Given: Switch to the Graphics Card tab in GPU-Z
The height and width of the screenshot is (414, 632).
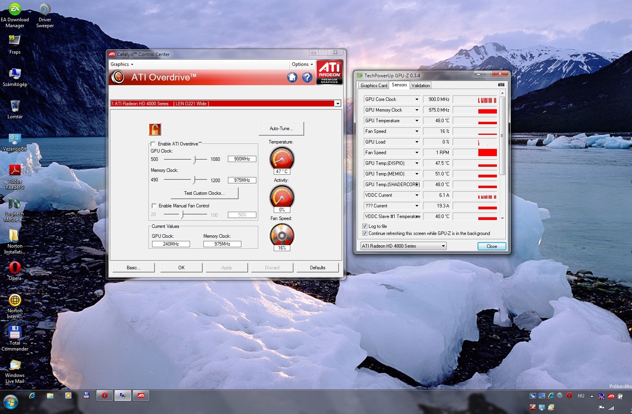Looking at the screenshot, I should [374, 86].
